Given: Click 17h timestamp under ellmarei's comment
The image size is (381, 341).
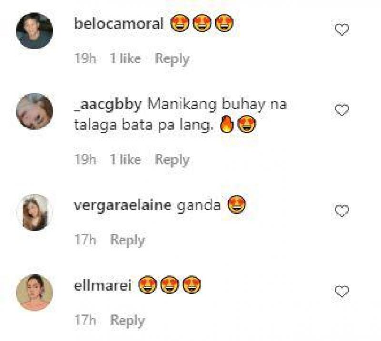Looking at the screenshot, I should 85,320.
